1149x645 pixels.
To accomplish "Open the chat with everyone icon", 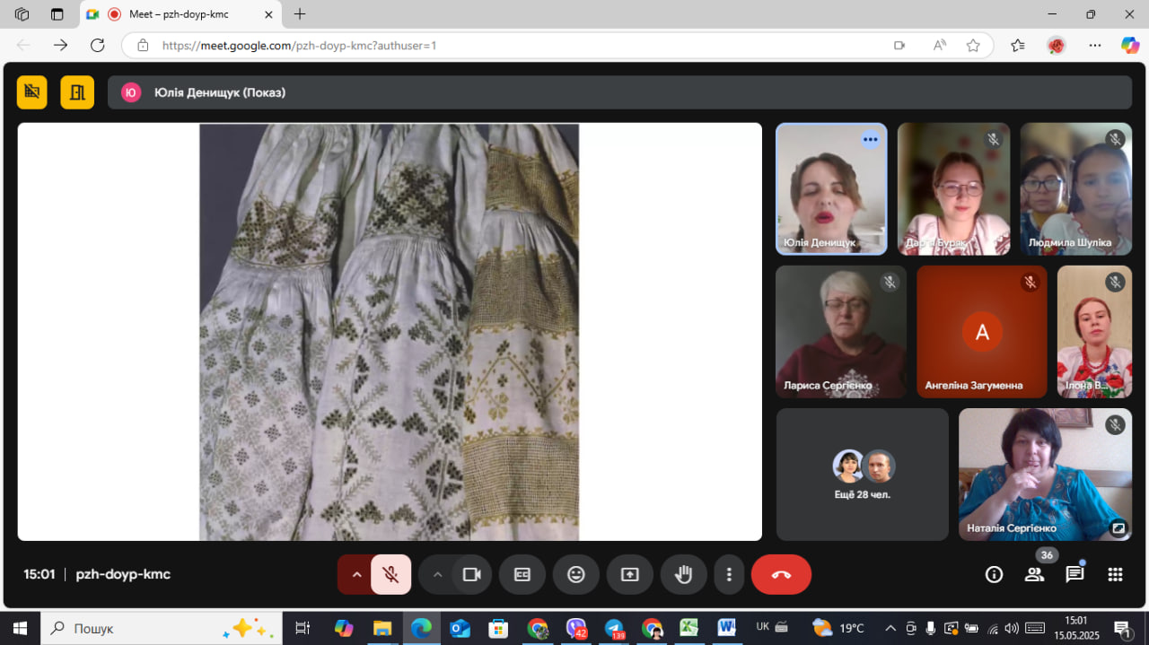I will [x=1074, y=574].
